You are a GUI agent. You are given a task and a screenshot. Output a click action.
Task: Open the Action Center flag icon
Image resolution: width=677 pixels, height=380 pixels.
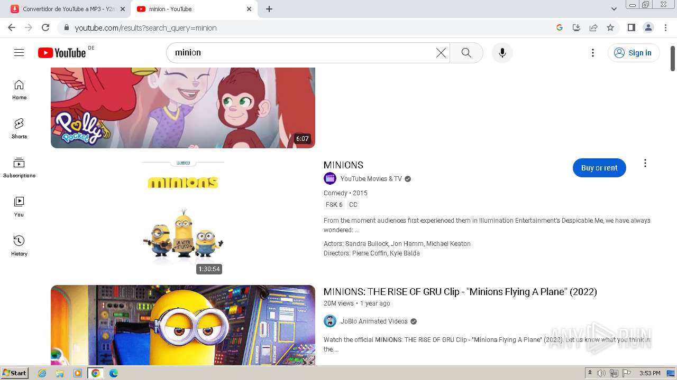point(627,373)
